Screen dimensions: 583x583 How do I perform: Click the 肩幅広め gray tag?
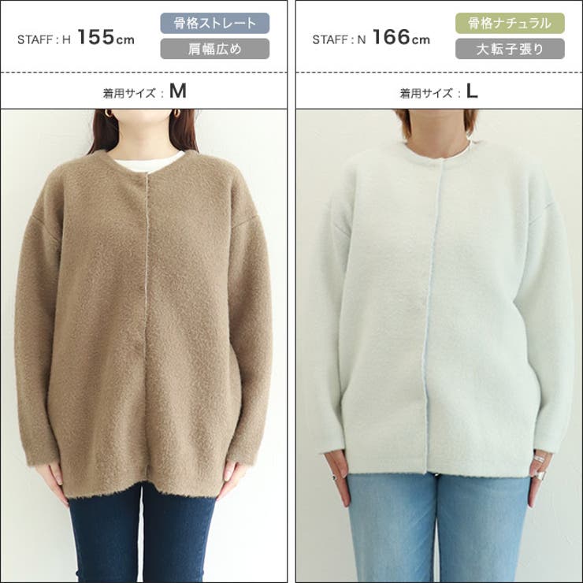coord(214,49)
